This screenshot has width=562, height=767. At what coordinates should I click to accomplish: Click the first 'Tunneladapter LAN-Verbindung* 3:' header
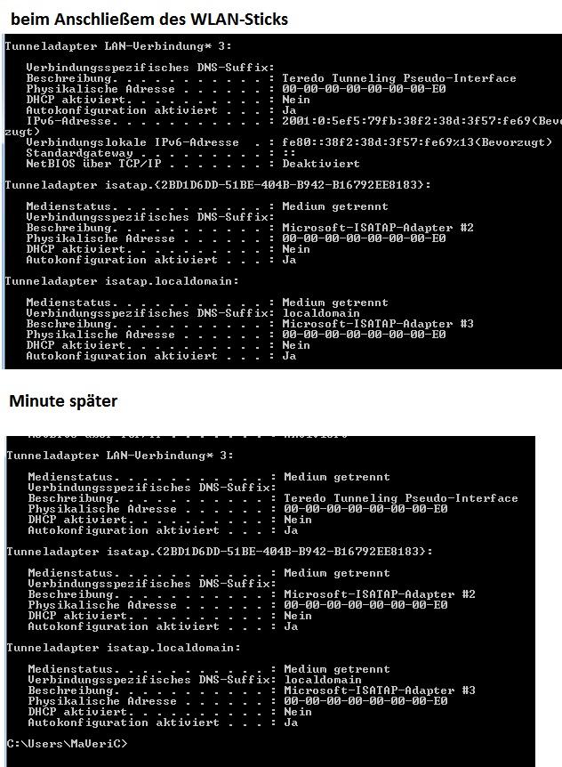tap(117, 46)
